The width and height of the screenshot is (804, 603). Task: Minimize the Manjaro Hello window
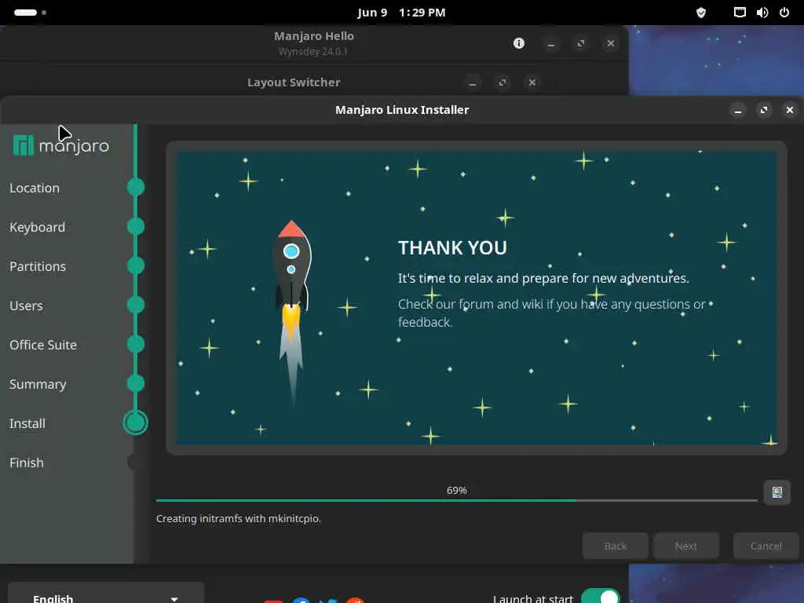point(551,44)
